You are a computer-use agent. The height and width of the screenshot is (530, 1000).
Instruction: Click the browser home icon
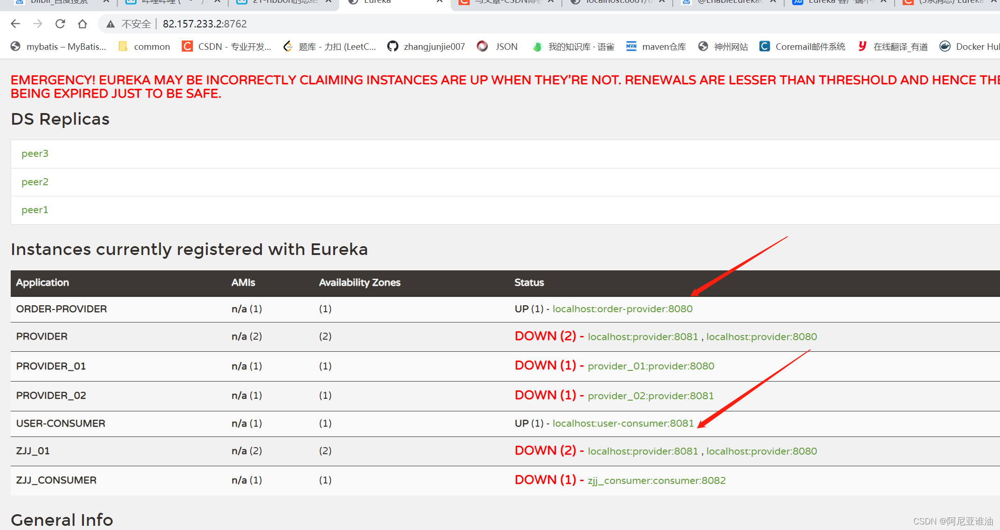click(82, 24)
